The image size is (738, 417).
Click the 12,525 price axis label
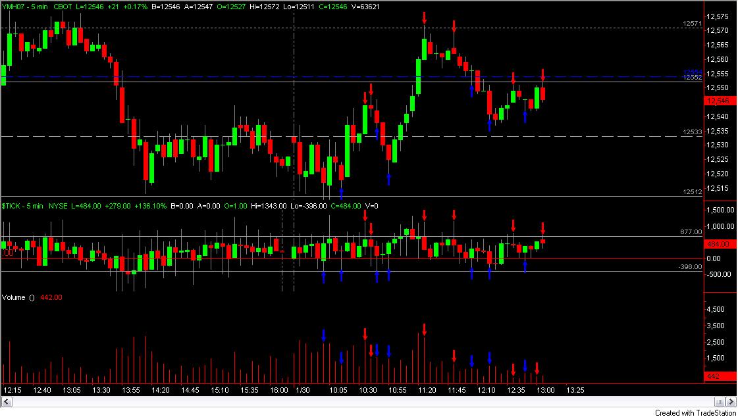pyautogui.click(x=718, y=159)
